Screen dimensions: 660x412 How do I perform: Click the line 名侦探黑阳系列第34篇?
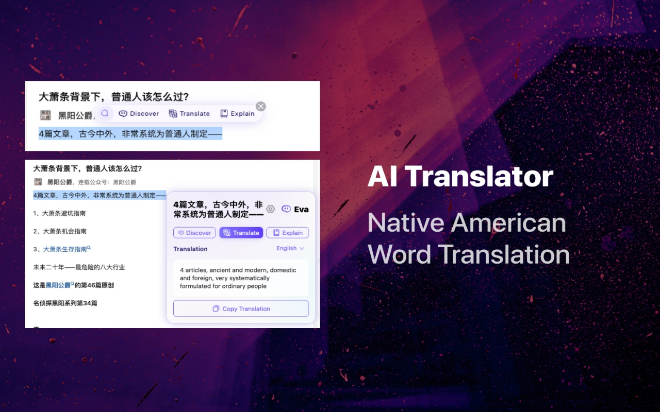tap(65, 303)
